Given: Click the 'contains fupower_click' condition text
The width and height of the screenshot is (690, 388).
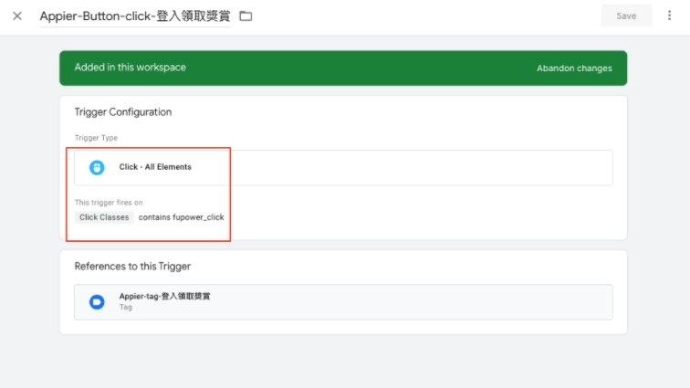Looking at the screenshot, I should coord(181,217).
